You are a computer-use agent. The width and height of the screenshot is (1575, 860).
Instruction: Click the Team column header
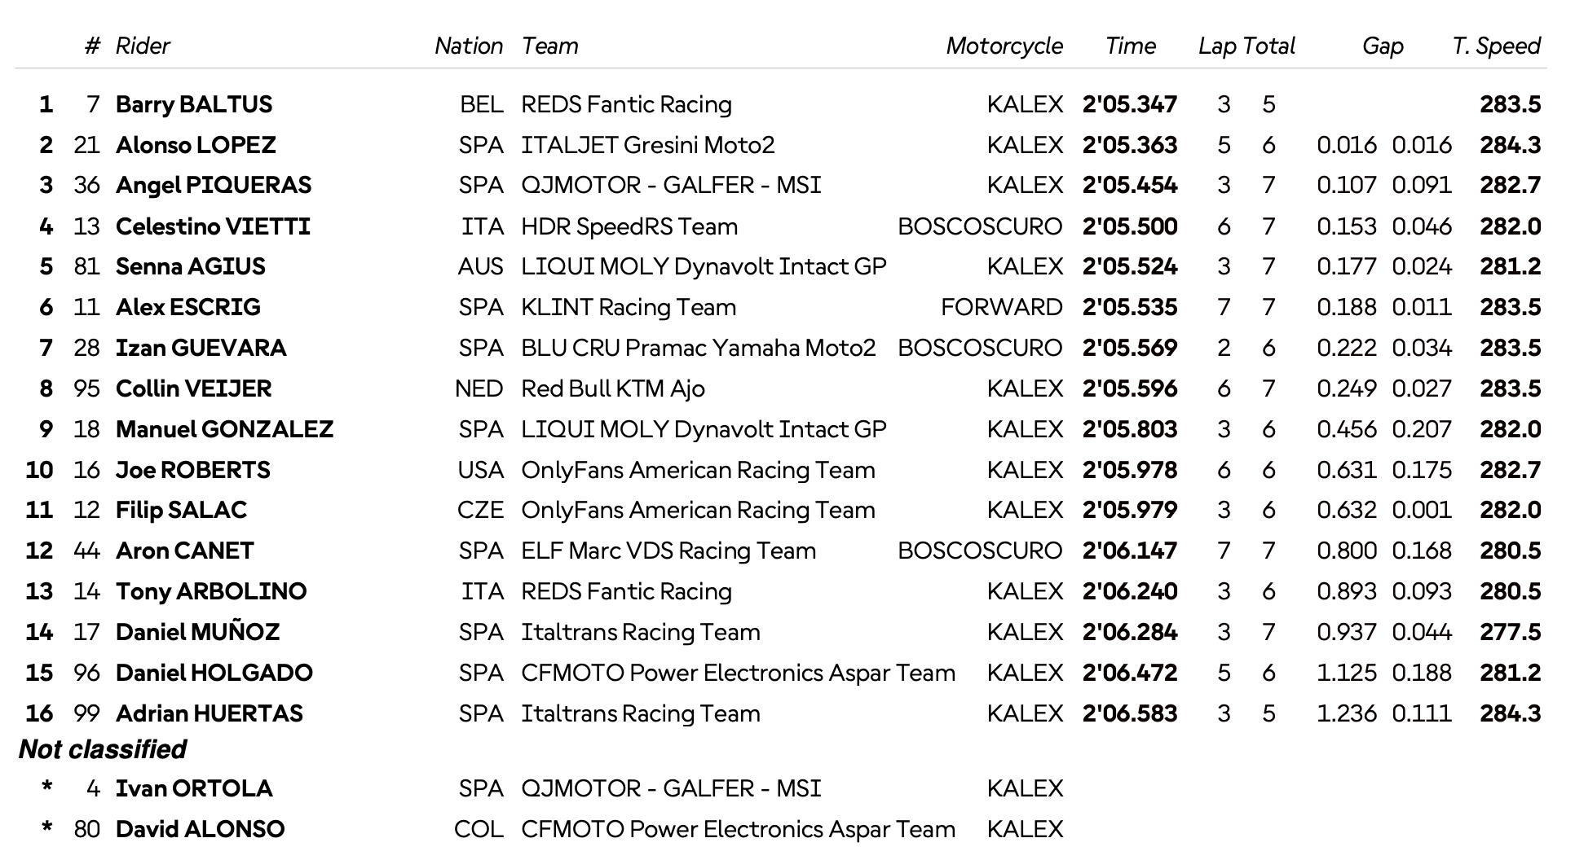point(550,46)
